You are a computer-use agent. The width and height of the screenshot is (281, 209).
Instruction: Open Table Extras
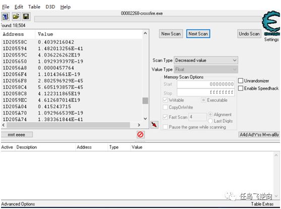coord(262,204)
